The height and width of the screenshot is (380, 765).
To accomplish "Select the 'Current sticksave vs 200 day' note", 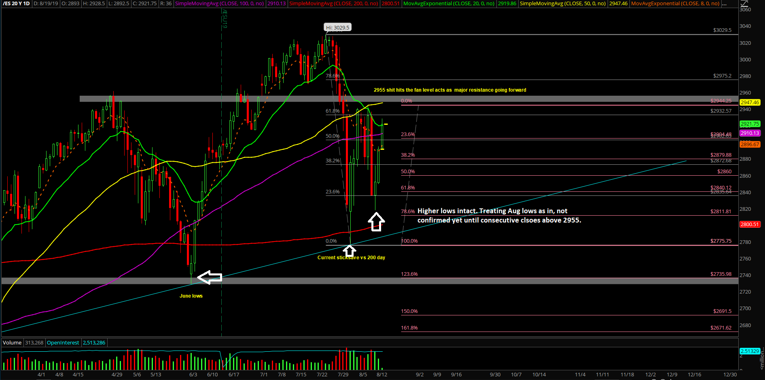I will (x=351, y=258).
